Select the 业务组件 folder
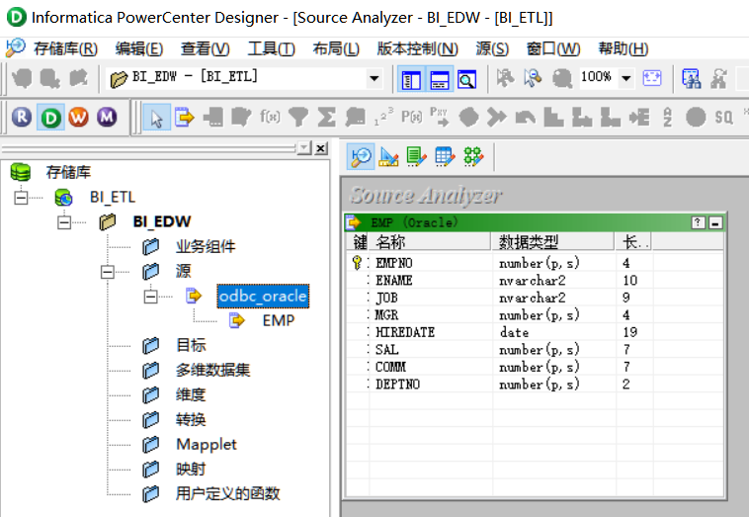 (206, 246)
